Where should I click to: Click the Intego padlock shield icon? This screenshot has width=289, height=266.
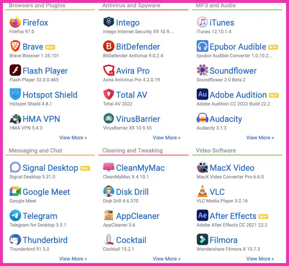pyautogui.click(x=109, y=22)
